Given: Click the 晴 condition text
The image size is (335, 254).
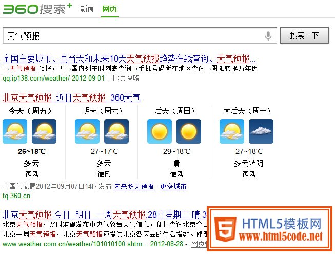Looking at the screenshot, I should [176, 163].
